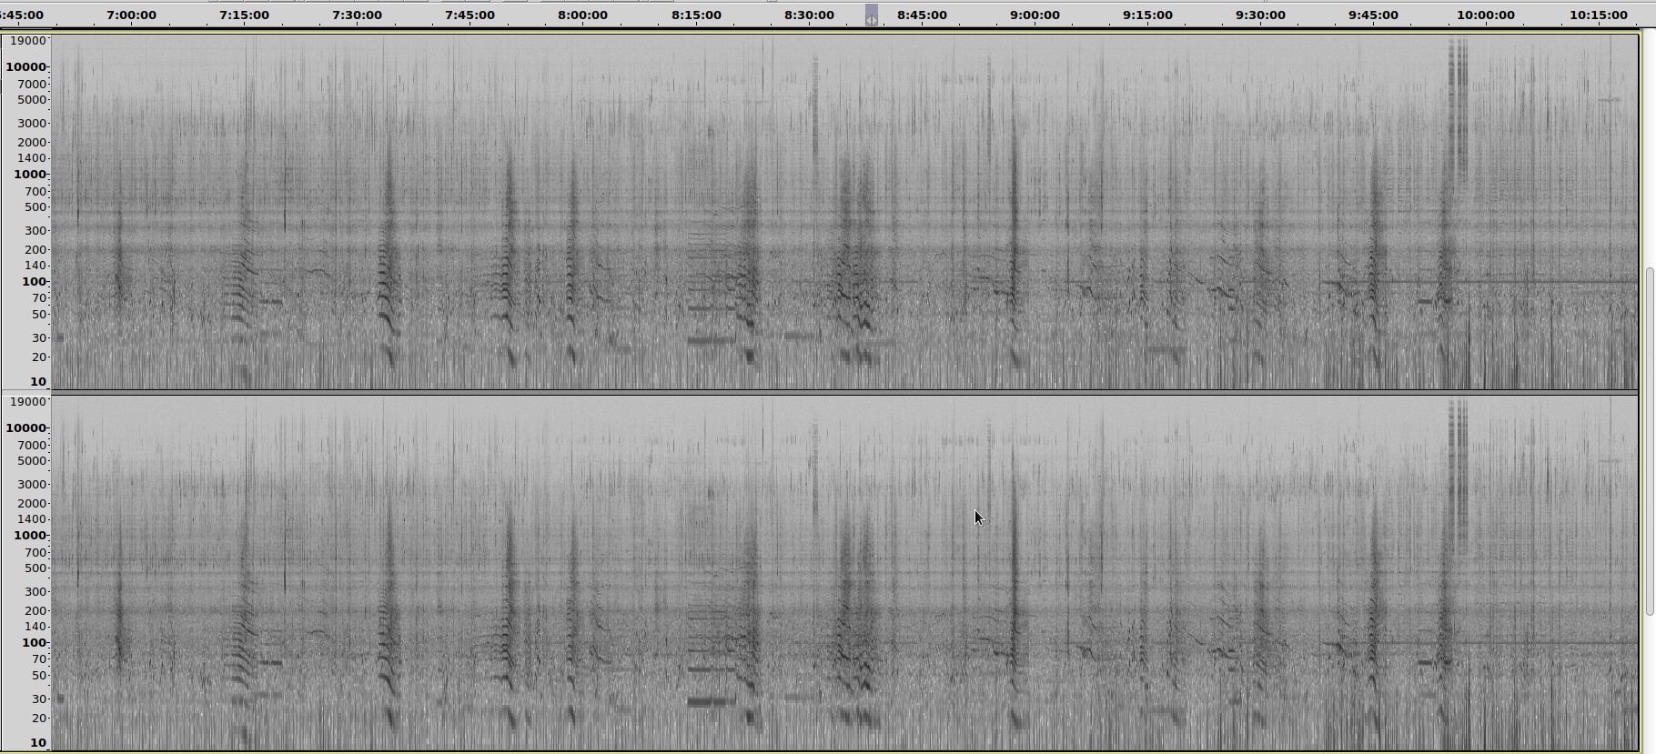Jump to 8:00:00 on the time ruler

pos(582,15)
